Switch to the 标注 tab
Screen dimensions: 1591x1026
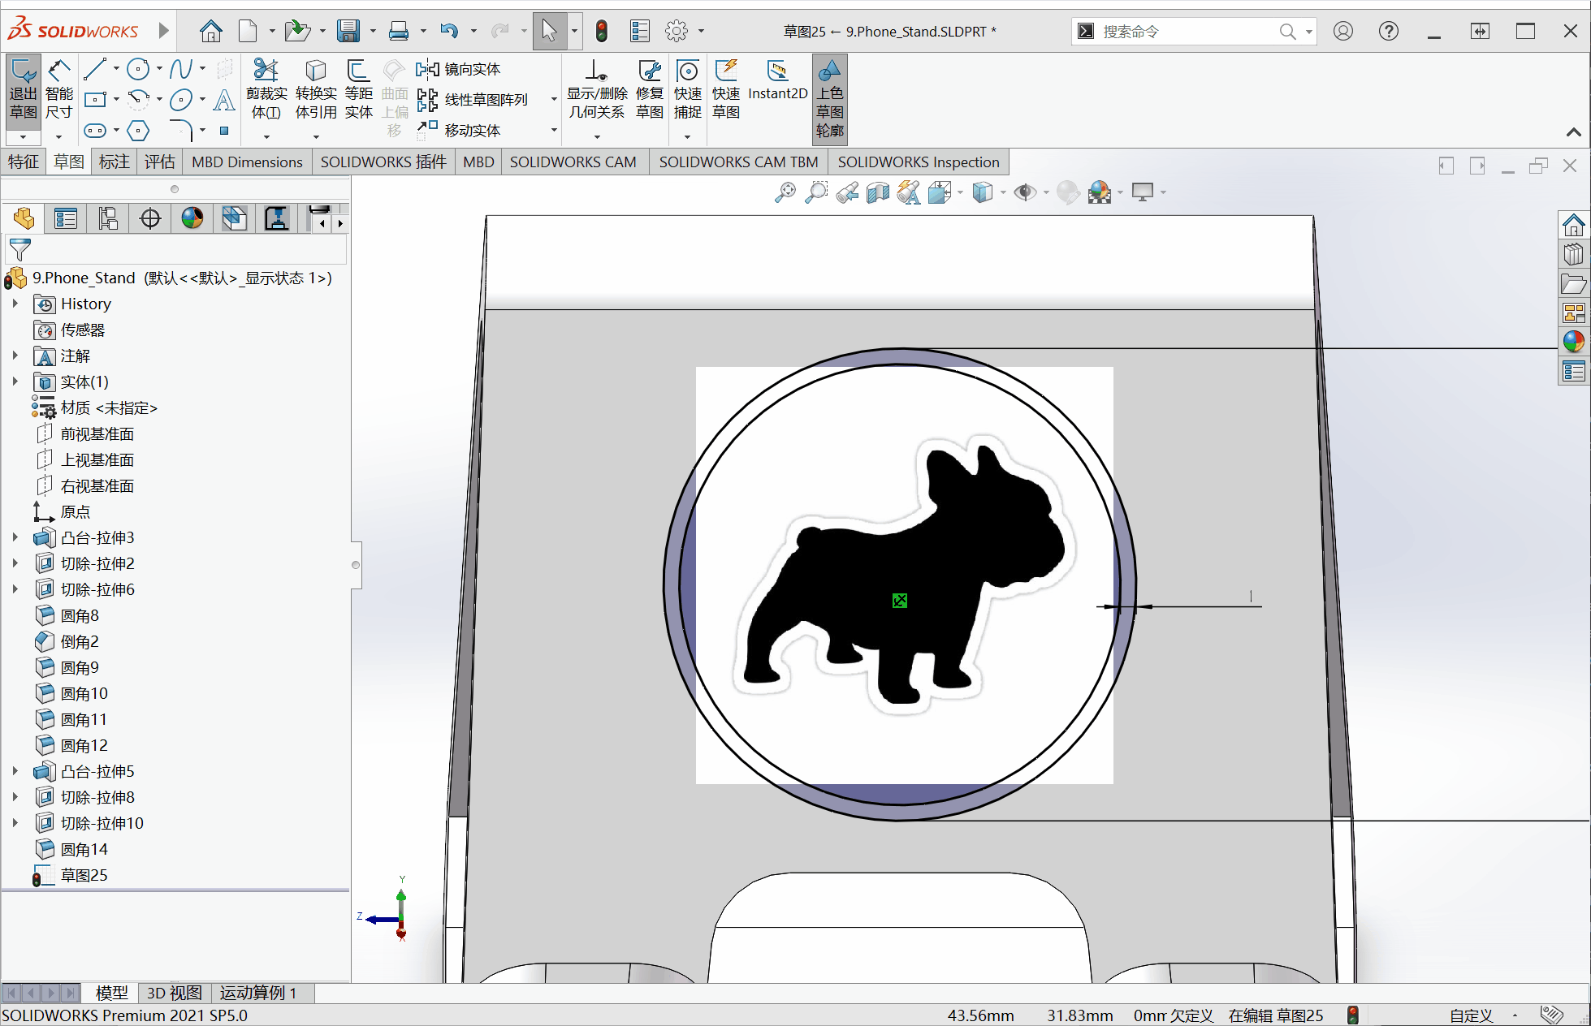[115, 162]
